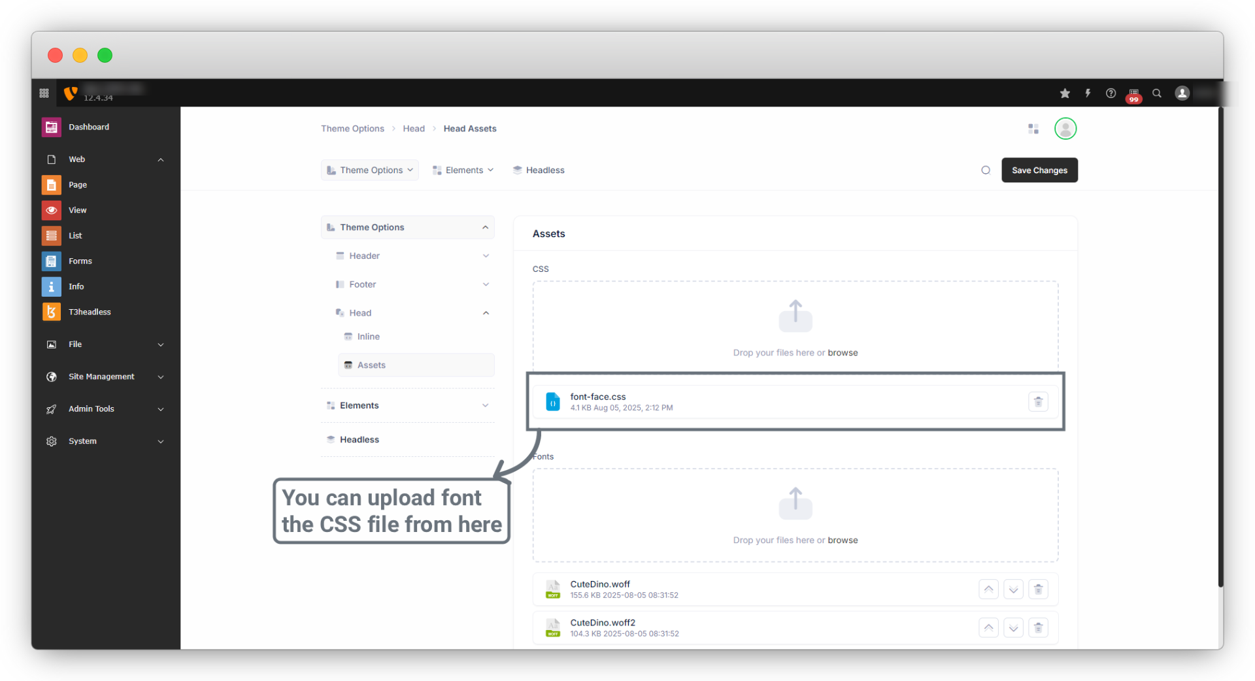Open the flush cache lightning icon
The image size is (1255, 681).
point(1088,93)
